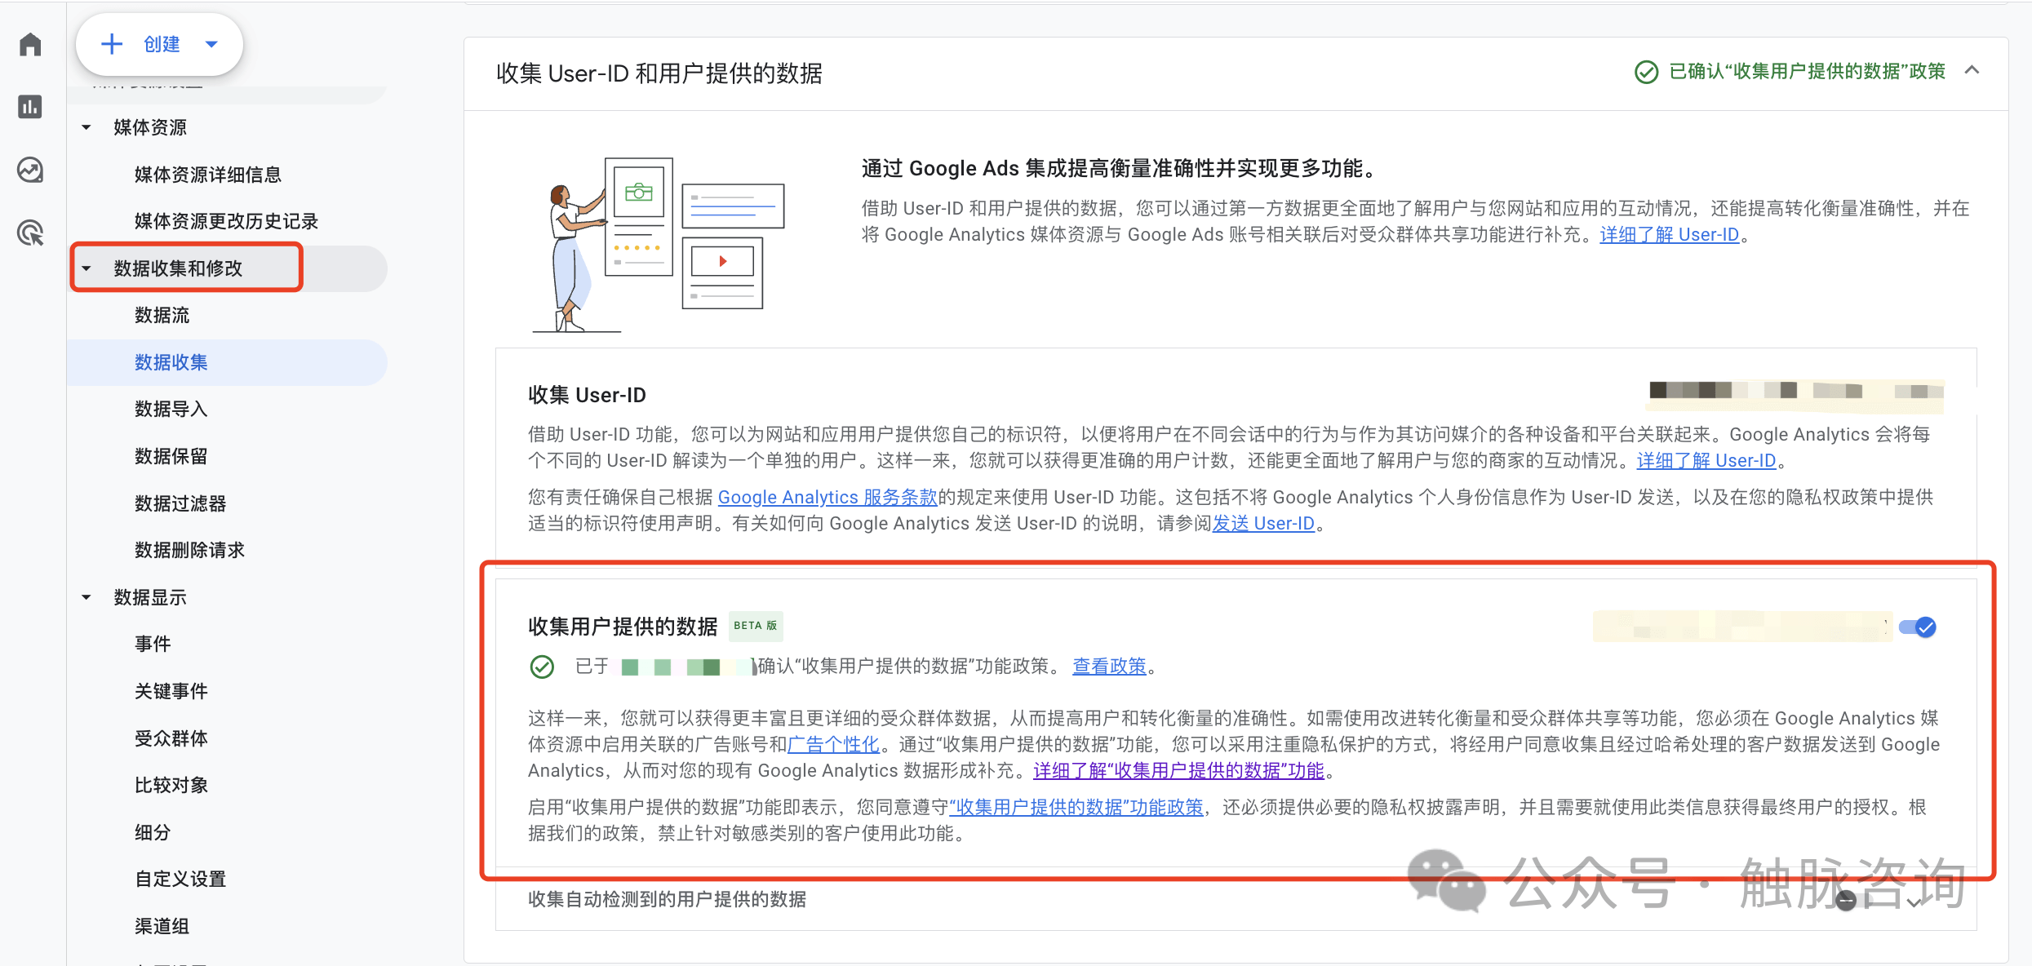Image resolution: width=2032 pixels, height=966 pixels.
Task: Collapse the 收集 User-ID 和用户提供的数据 section chevron
Action: 1972,70
